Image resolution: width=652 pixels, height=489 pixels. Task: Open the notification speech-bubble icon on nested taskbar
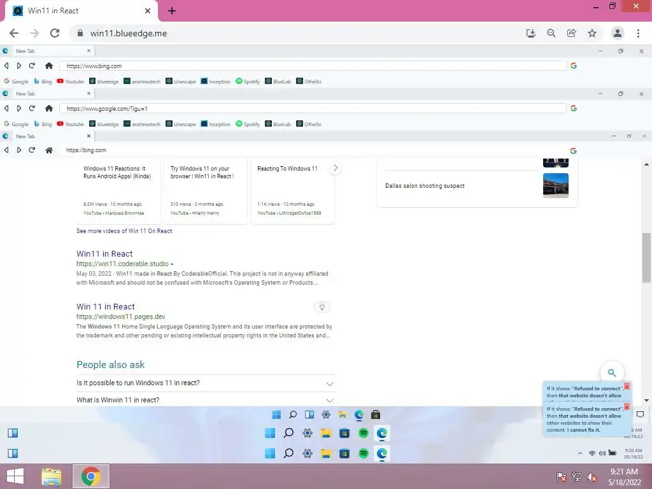(x=641, y=414)
